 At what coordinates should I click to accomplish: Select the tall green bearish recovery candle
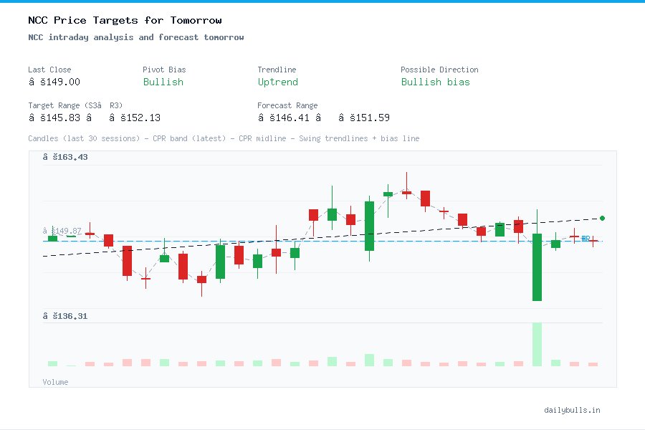point(537,265)
